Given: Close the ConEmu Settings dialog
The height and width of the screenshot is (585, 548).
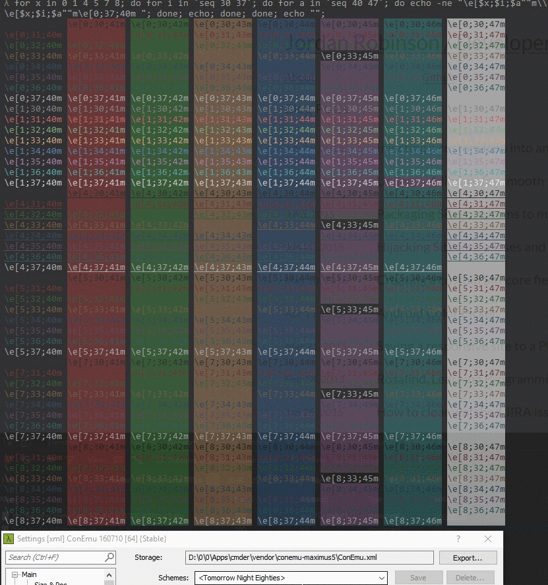Looking at the screenshot, I should pos(487,539).
